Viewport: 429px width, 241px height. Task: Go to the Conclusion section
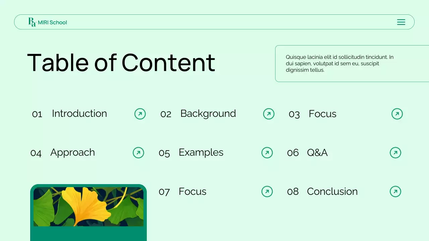coord(332,191)
